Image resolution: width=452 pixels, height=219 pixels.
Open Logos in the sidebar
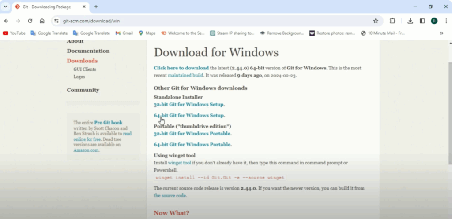pos(79,77)
